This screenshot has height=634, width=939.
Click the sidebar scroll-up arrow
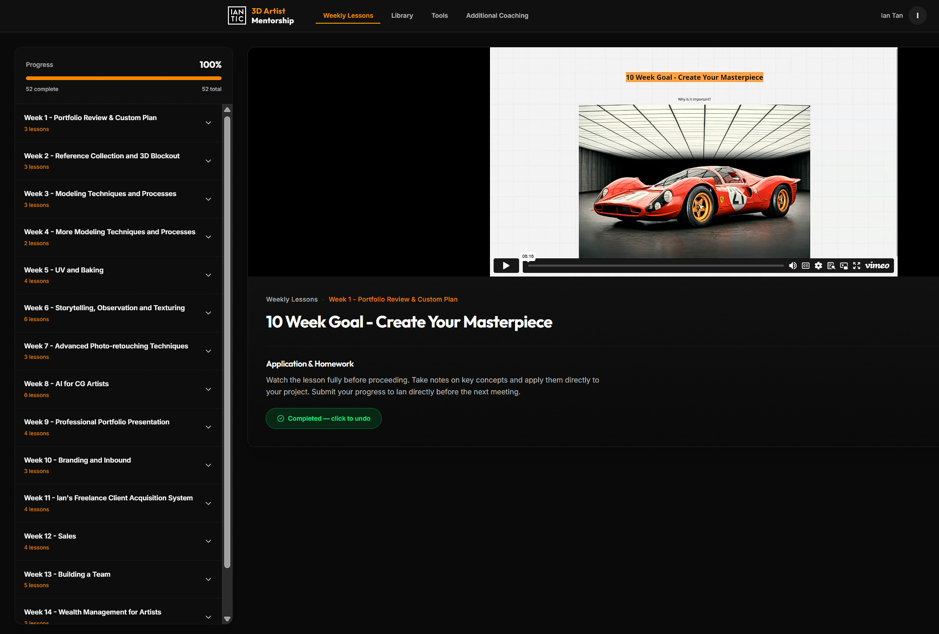coord(227,110)
